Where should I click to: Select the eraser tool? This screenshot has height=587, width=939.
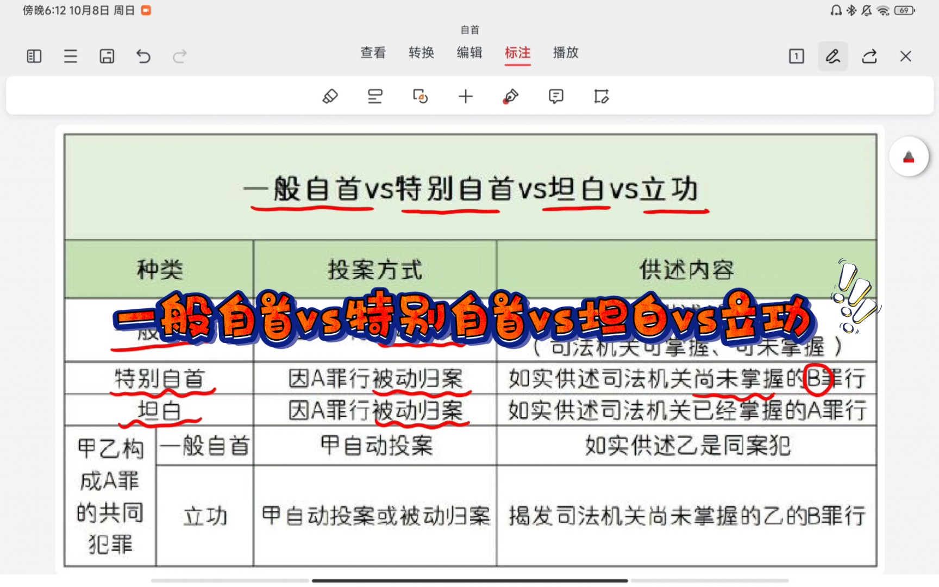330,97
